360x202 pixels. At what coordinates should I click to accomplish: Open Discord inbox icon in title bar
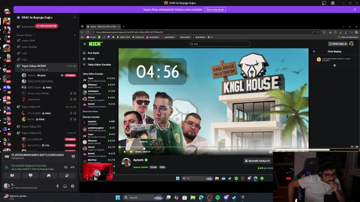324,3
